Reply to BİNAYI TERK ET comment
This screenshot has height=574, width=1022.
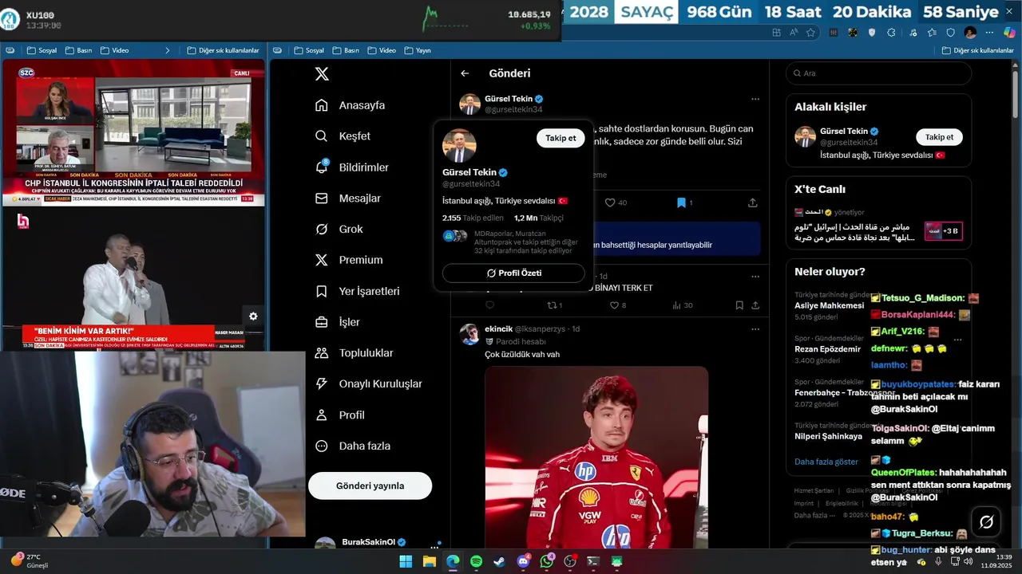click(x=489, y=305)
